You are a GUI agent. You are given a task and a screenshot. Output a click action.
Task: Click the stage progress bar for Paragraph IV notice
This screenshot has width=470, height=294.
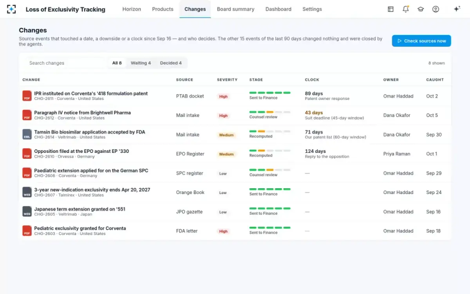point(270,112)
